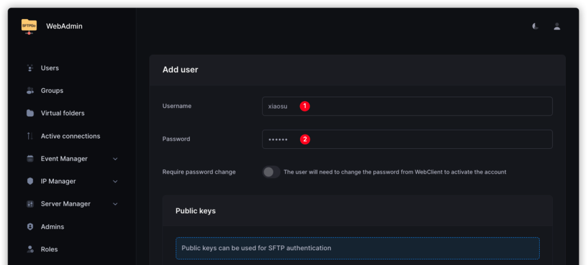Select the Virtual folders menu label
The width and height of the screenshot is (587, 265).
pos(62,113)
